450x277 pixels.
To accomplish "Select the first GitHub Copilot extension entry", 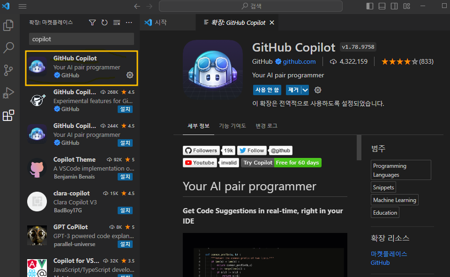I will click(x=82, y=68).
